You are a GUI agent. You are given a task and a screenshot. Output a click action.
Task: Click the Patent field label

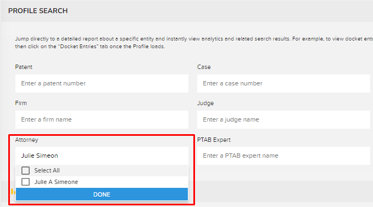coord(24,67)
